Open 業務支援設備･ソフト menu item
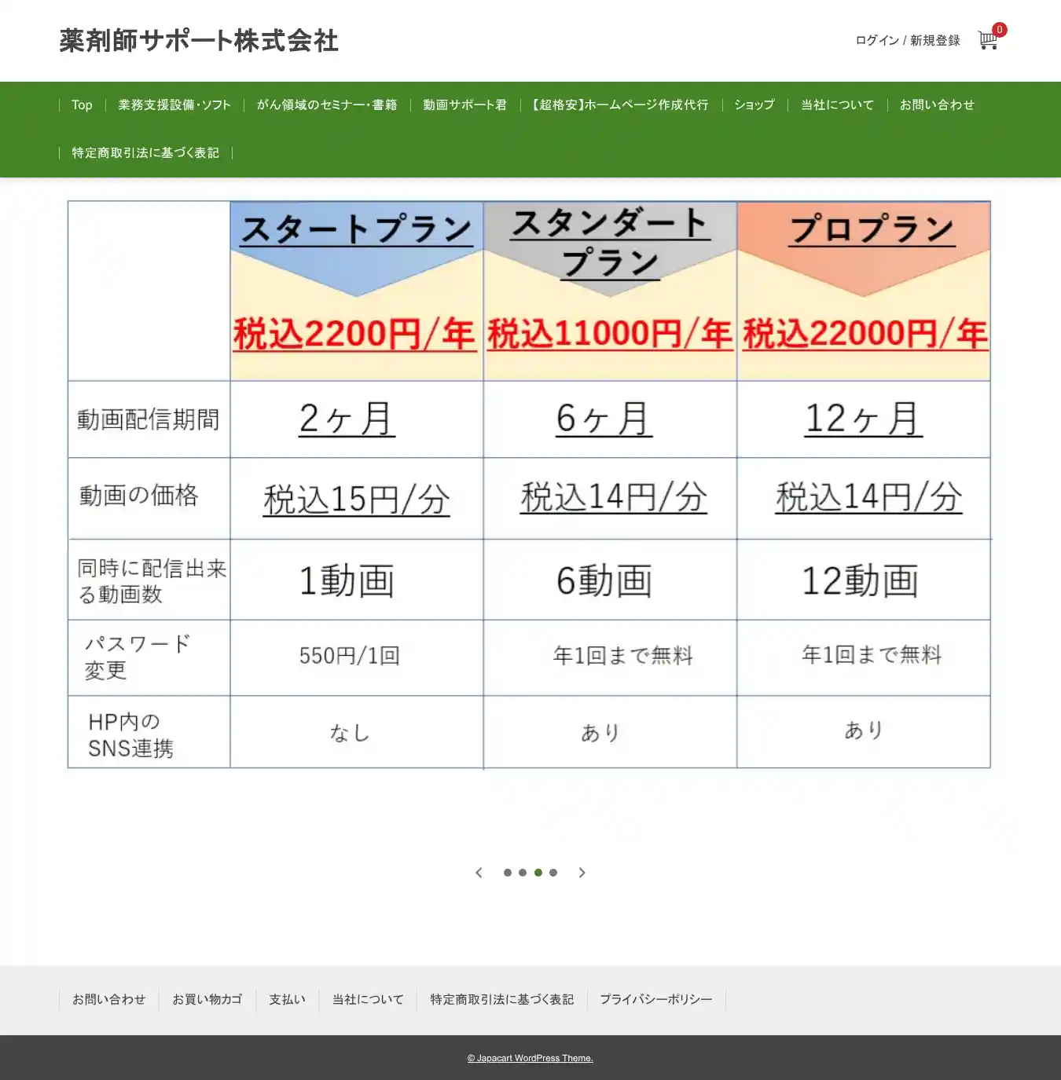1061x1080 pixels. (x=174, y=105)
